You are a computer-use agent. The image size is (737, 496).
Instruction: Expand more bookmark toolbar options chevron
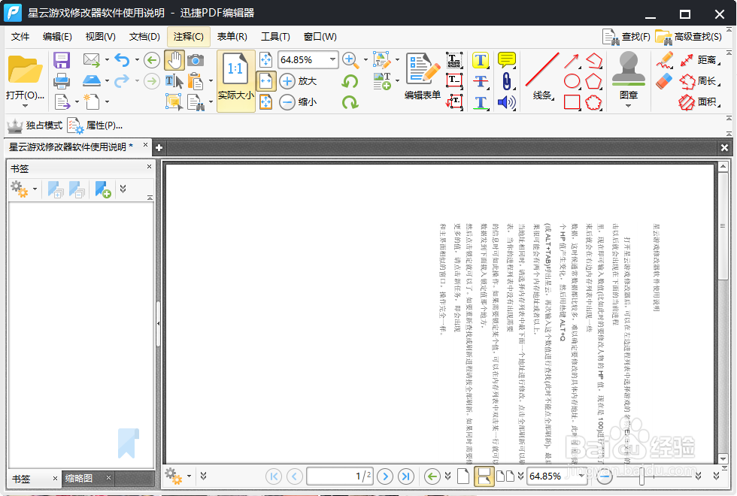point(123,189)
